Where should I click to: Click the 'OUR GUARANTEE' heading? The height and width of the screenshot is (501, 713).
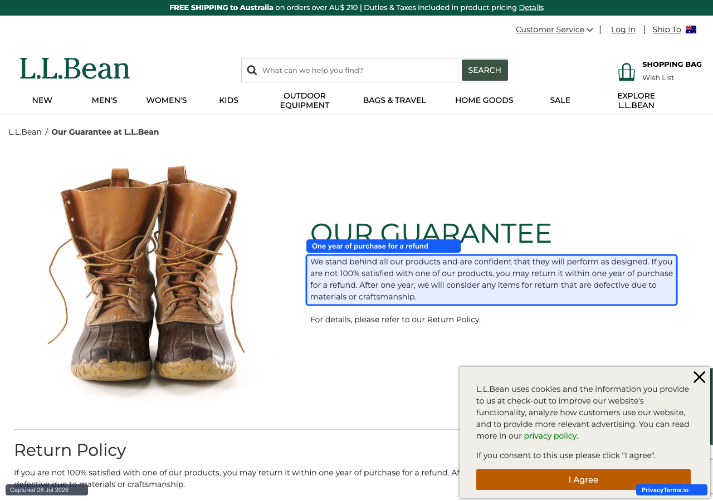[x=431, y=233]
